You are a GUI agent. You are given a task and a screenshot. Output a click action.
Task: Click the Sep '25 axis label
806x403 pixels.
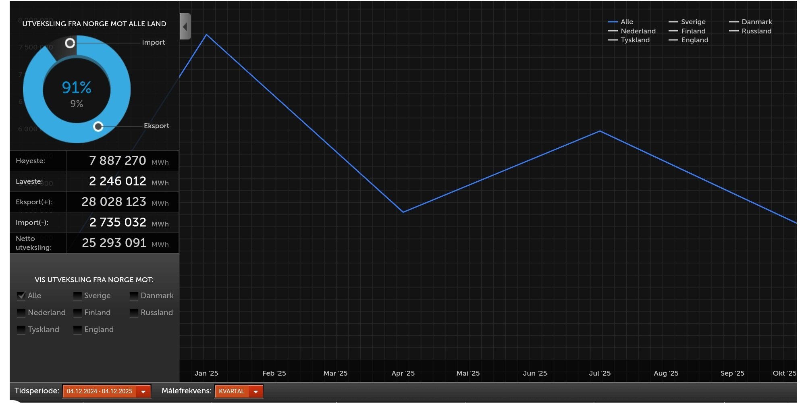click(732, 373)
